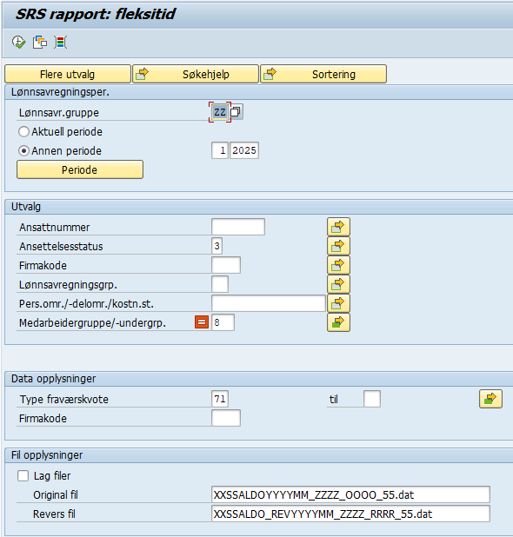Click the 'Utvalg' section header
This screenshot has height=537, width=513.
coord(26,207)
